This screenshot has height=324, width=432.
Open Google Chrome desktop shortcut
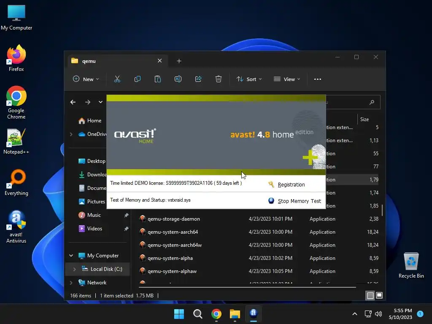[x=16, y=103]
